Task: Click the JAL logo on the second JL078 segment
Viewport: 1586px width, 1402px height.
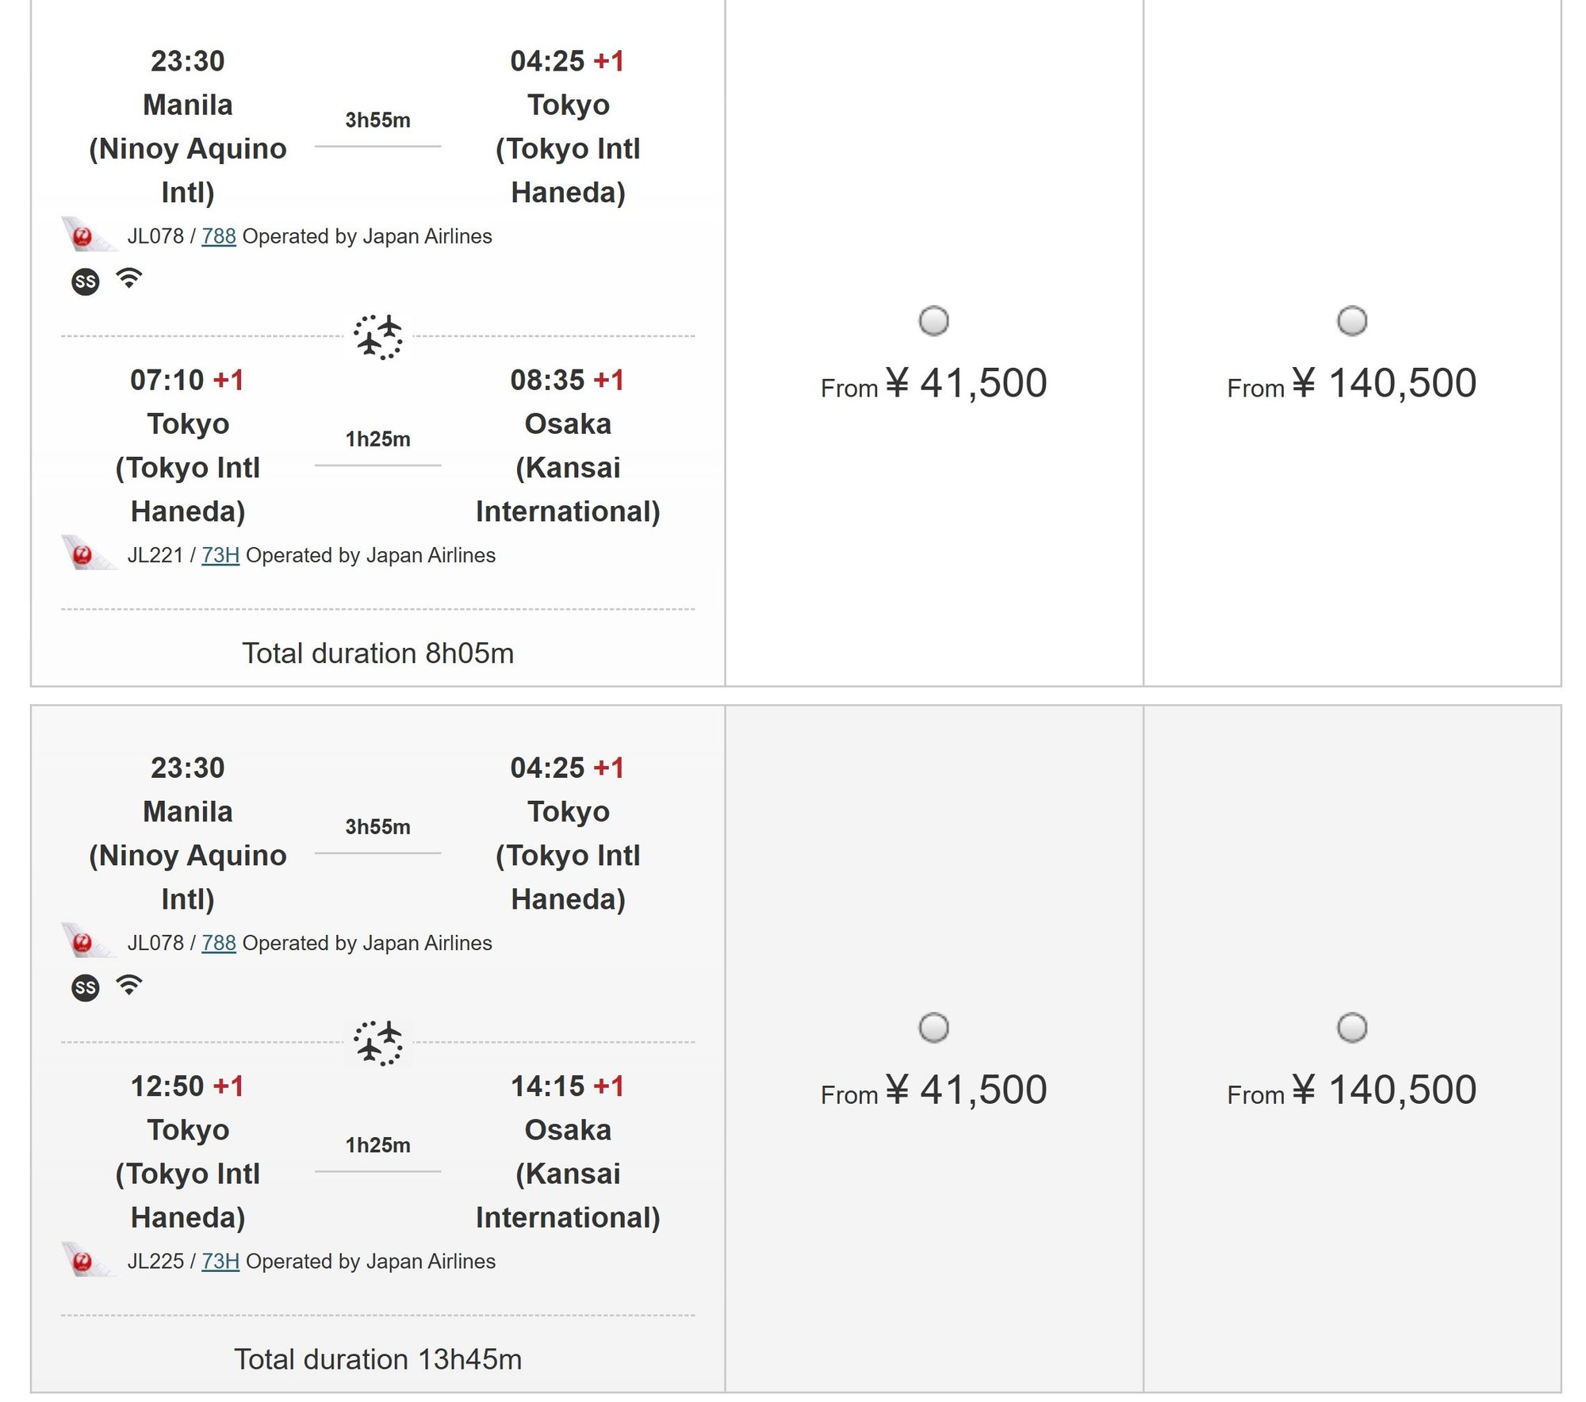Action: tap(89, 942)
